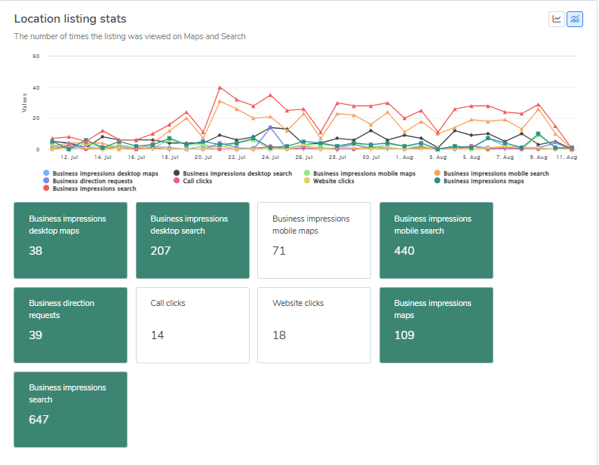Click the blue desktop maps legend dot
599x465 pixels.
point(47,173)
